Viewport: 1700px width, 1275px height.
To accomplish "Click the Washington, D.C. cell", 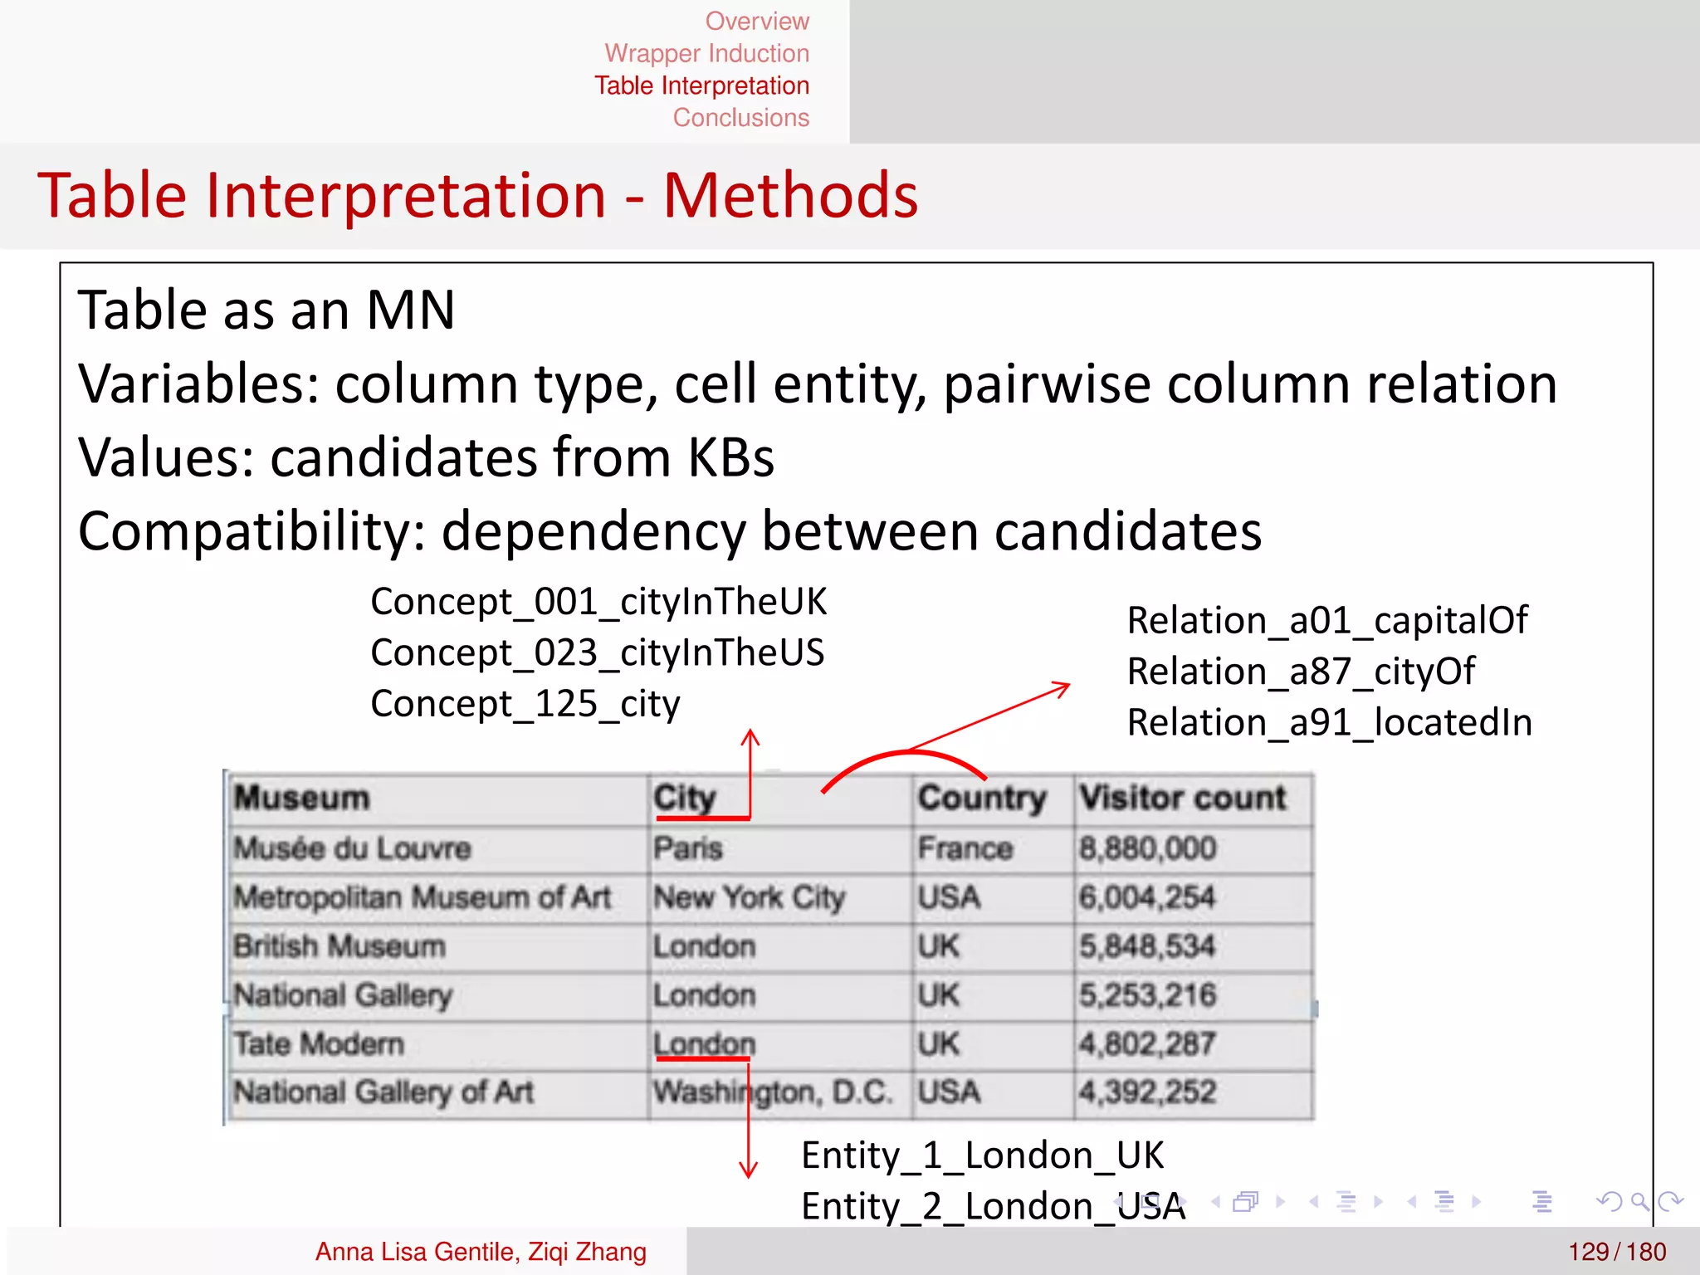I will point(780,1092).
